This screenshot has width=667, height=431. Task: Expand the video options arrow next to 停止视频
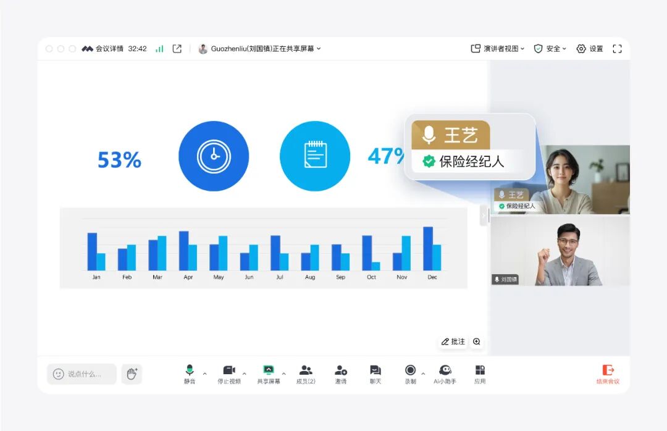point(245,374)
